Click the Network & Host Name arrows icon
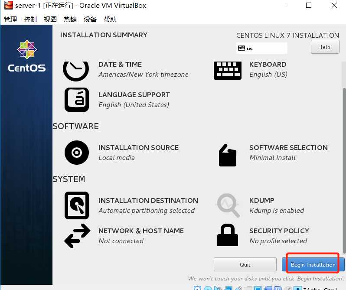This screenshot has height=290, width=346. pos(77,236)
